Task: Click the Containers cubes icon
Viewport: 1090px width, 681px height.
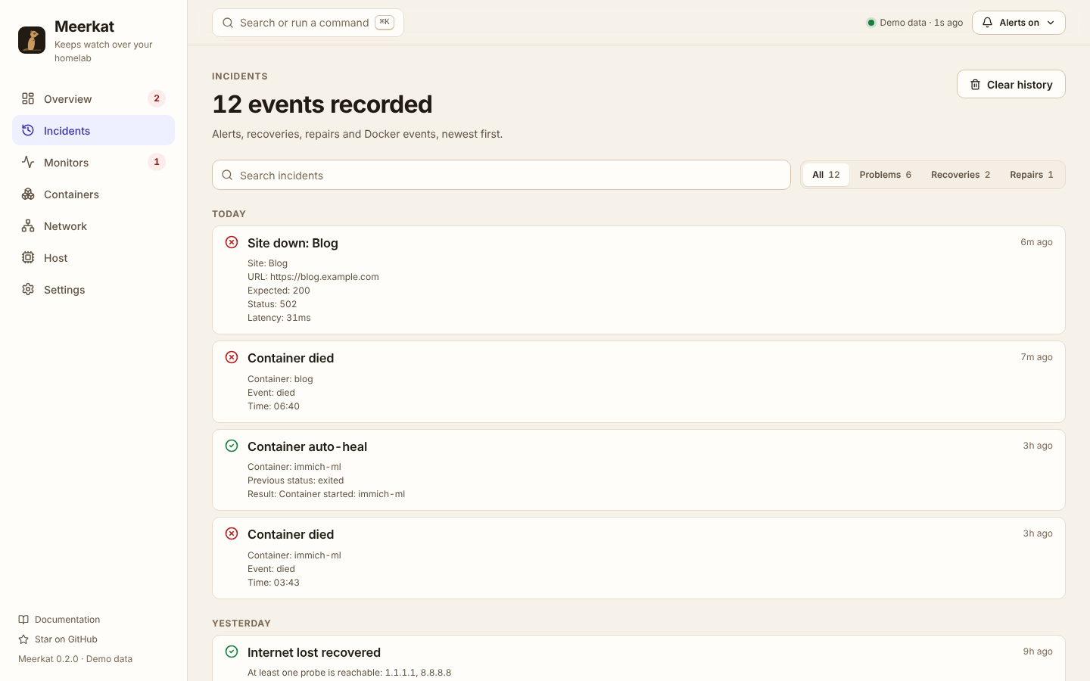Action: (x=28, y=194)
